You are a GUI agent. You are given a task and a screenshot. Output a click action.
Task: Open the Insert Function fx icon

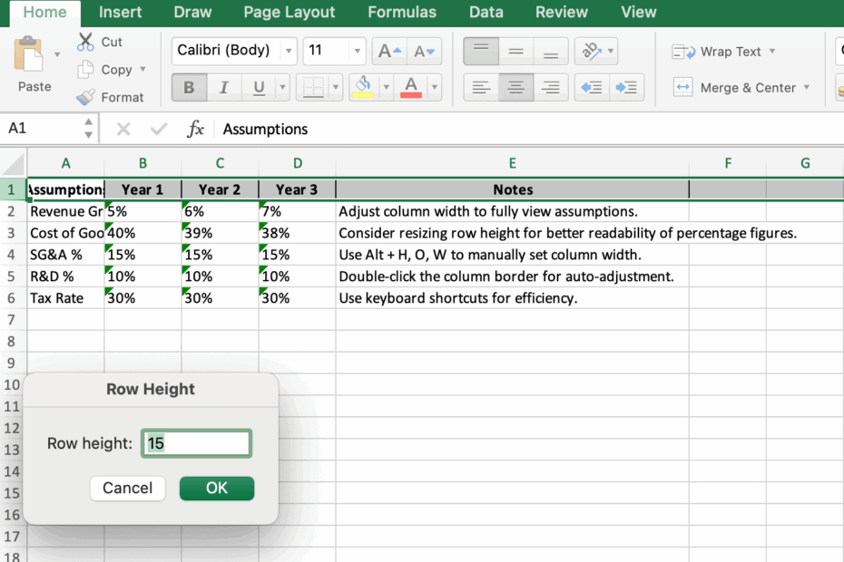[195, 129]
